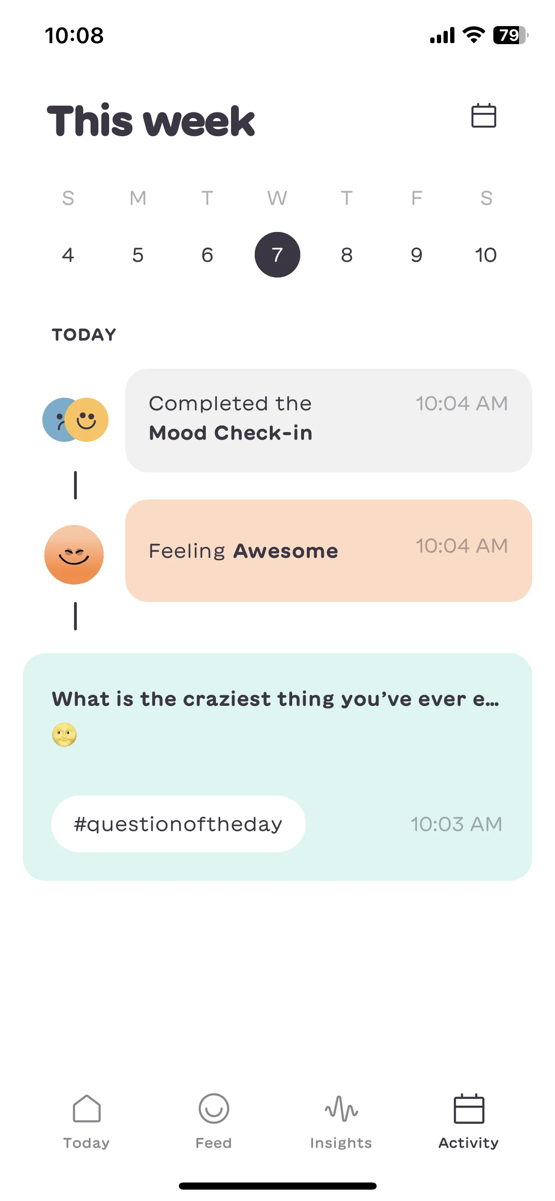
Task: Tap the Mood Check-in two-faces icon
Action: pyautogui.click(x=75, y=420)
